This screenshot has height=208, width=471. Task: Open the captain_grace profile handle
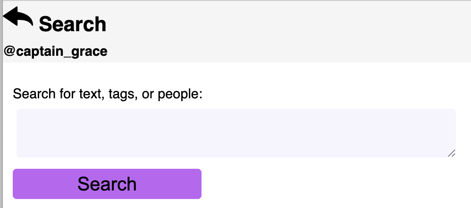(x=56, y=51)
